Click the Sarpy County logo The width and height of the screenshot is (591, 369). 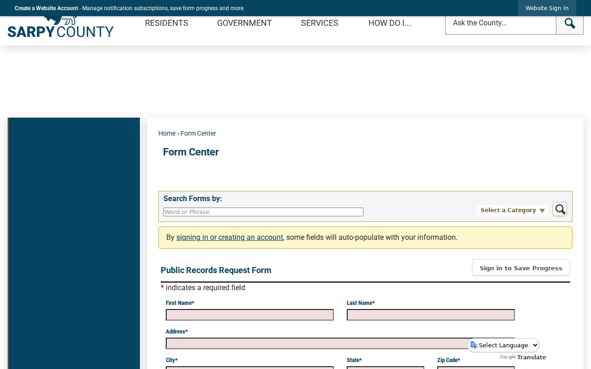click(60, 27)
